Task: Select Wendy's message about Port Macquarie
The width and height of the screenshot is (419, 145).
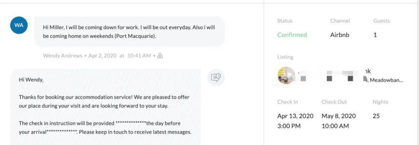Action: tap(130, 32)
